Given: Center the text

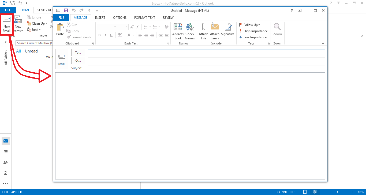Looking at the screenshot, I should click(x=146, y=35).
